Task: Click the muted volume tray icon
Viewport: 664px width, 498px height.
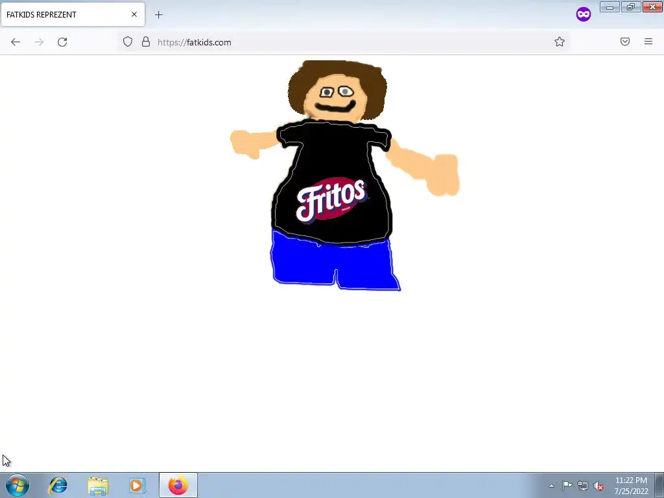Action: (599, 486)
